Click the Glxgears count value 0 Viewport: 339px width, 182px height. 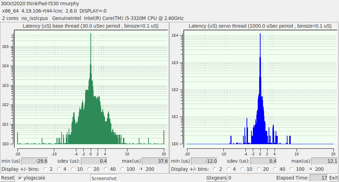230,178
